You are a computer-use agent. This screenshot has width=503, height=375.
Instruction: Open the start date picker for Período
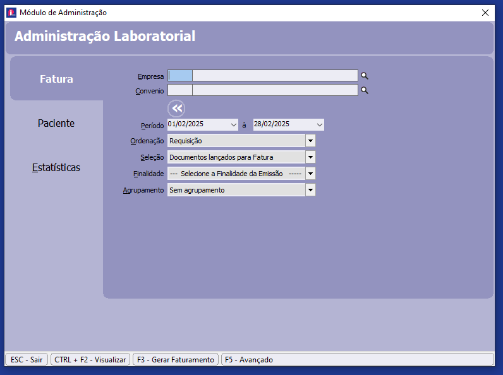coord(234,124)
